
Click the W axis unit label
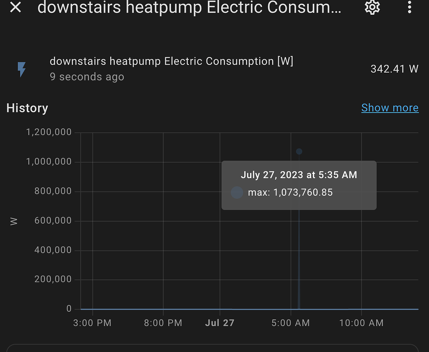(14, 221)
